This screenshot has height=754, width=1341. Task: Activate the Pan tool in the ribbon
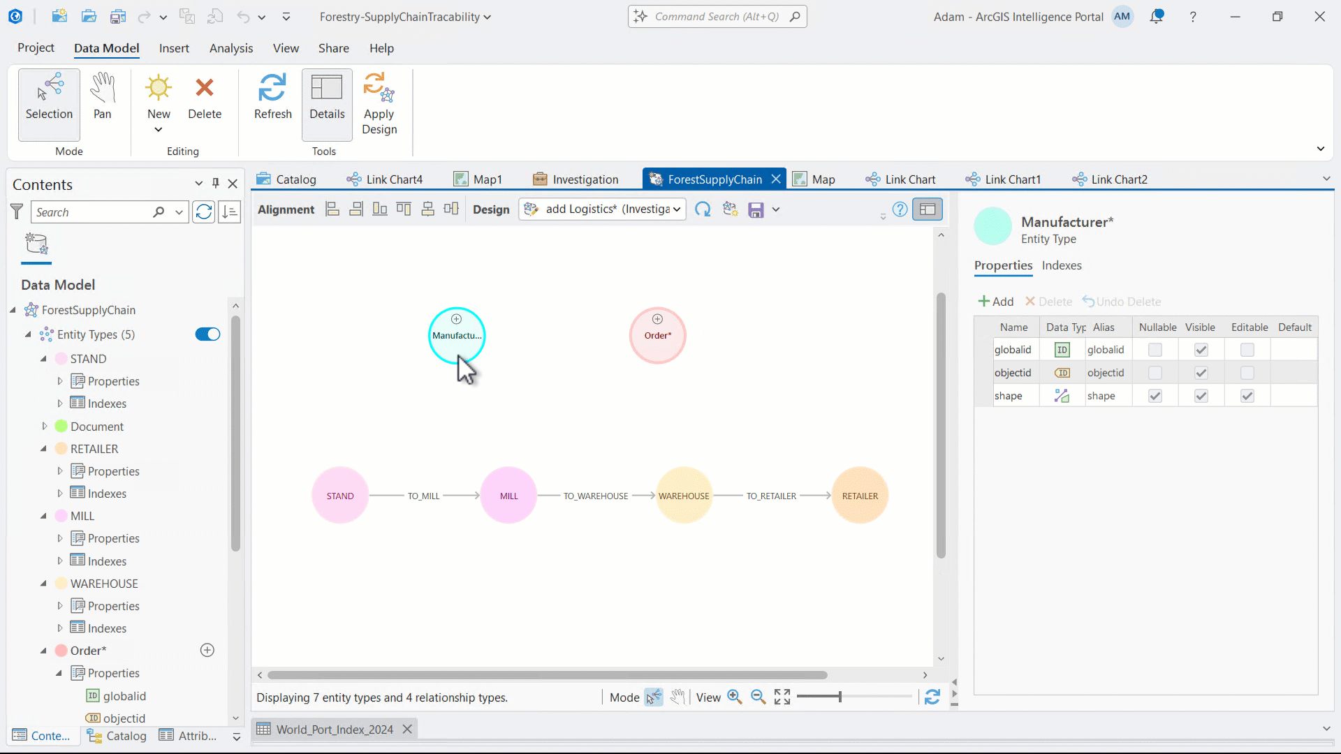pos(102,96)
